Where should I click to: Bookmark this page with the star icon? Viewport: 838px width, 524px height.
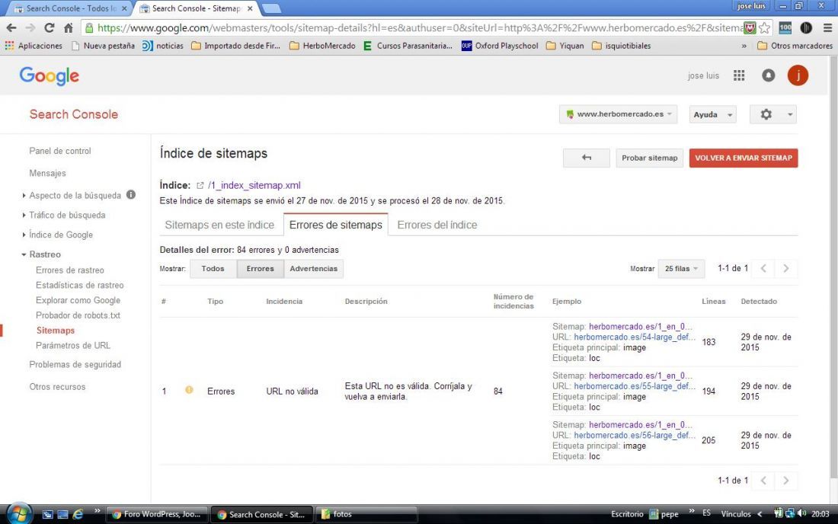pos(765,27)
